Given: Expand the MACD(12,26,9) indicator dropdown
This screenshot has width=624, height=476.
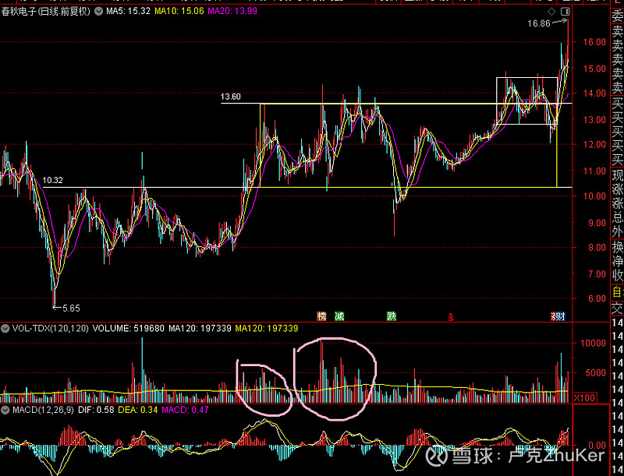Looking at the screenshot, I should tap(5, 410).
